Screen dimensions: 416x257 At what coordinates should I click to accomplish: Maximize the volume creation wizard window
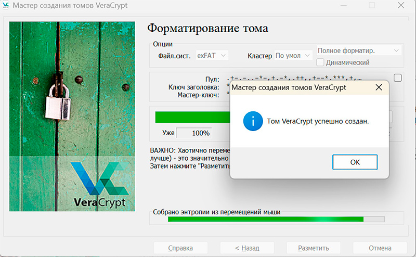tap(372, 5)
